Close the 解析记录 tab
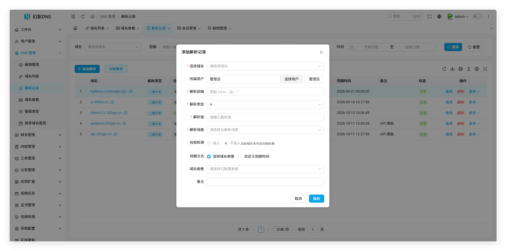 pyautogui.click(x=169, y=28)
